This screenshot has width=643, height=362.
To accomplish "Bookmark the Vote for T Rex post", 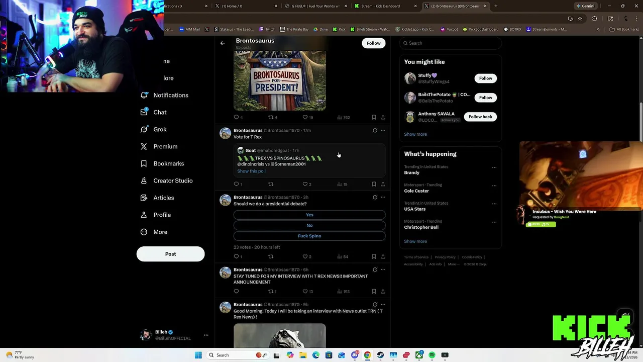I will click(374, 184).
